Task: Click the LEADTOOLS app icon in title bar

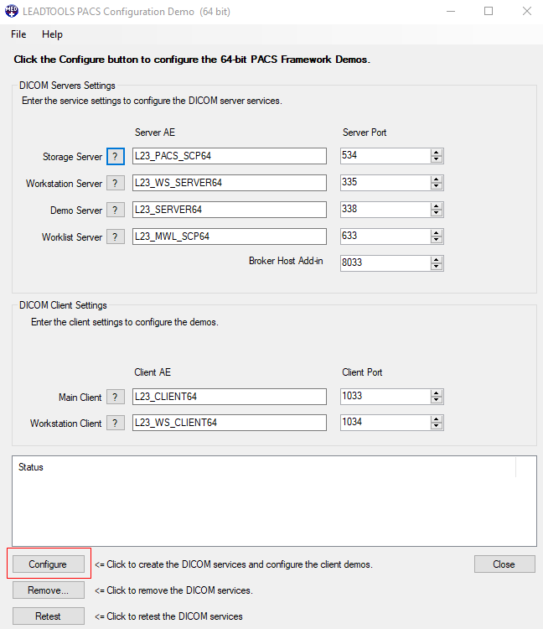Action: tap(11, 11)
